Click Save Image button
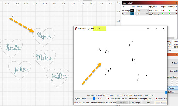 135,103
